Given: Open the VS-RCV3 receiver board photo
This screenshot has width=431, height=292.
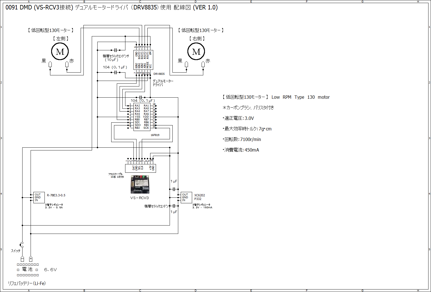Looking at the screenshot, I should point(140,184).
